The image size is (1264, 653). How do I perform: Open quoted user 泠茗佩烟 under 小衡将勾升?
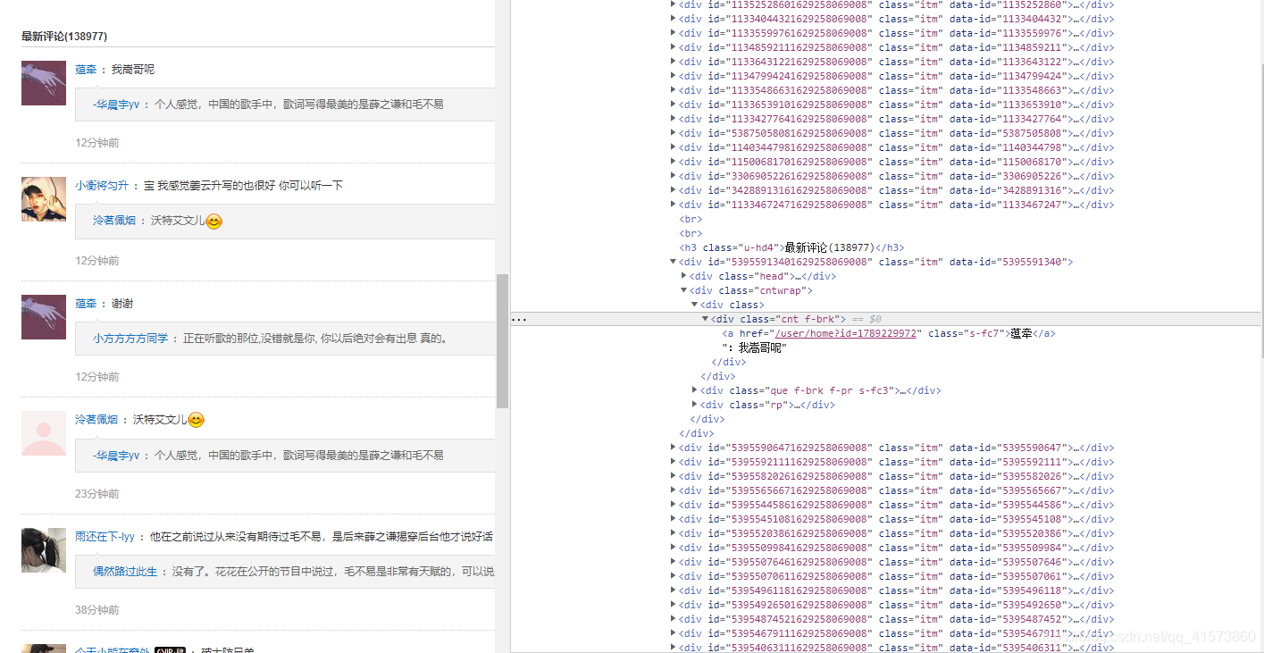(x=114, y=220)
